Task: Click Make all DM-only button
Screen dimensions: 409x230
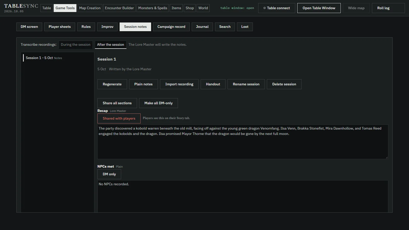Action: click(x=158, y=103)
